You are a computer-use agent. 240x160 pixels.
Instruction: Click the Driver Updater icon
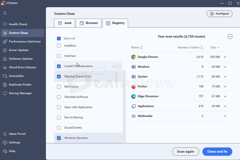point(5,50)
